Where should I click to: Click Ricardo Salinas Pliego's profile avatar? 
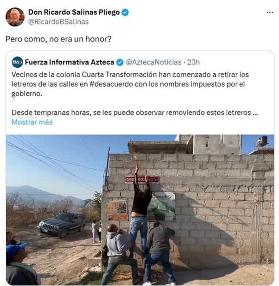15,17
